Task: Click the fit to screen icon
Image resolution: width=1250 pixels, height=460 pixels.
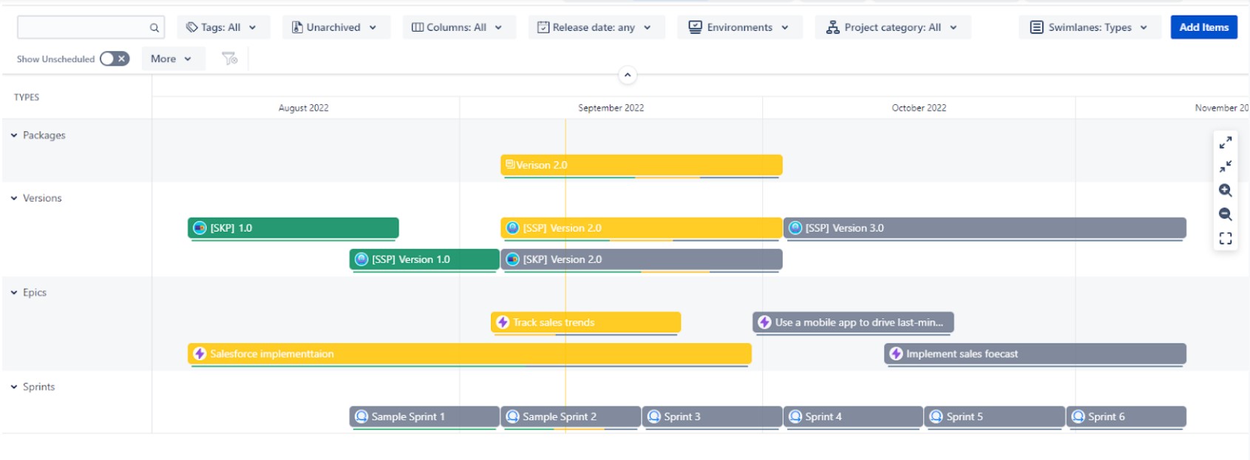Action: (x=1225, y=238)
